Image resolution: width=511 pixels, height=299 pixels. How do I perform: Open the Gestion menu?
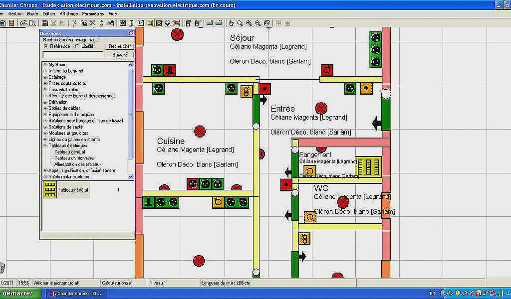pyautogui.click(x=15, y=13)
